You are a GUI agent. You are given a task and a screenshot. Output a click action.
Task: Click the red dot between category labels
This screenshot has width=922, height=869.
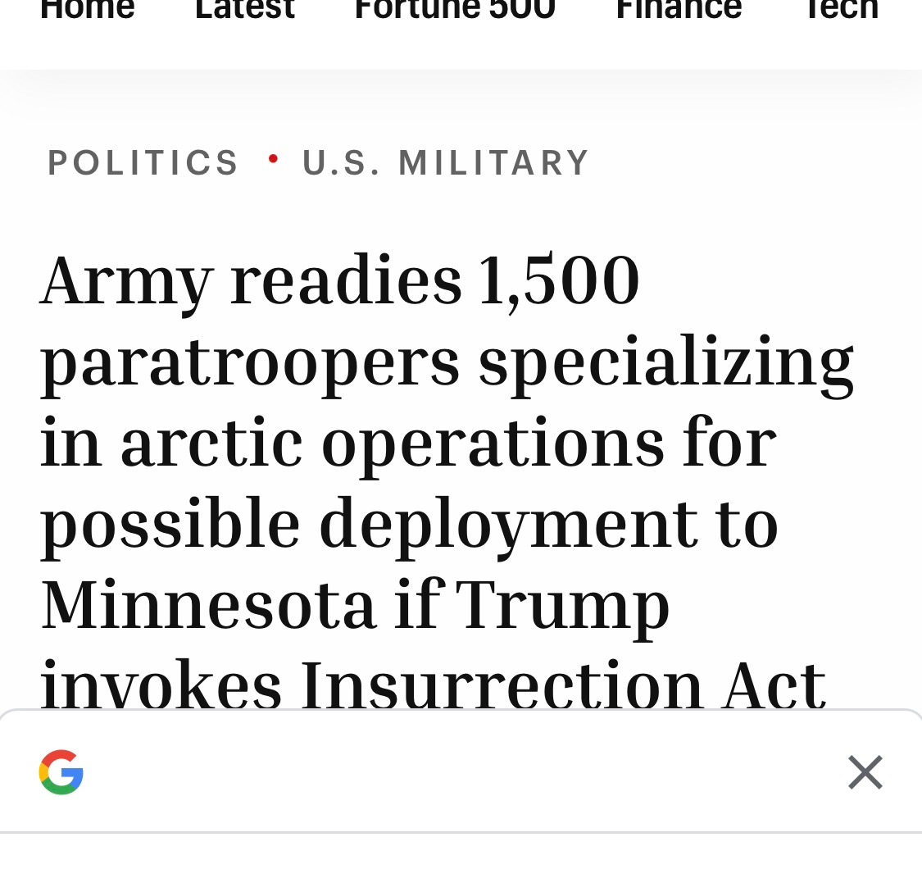(273, 157)
